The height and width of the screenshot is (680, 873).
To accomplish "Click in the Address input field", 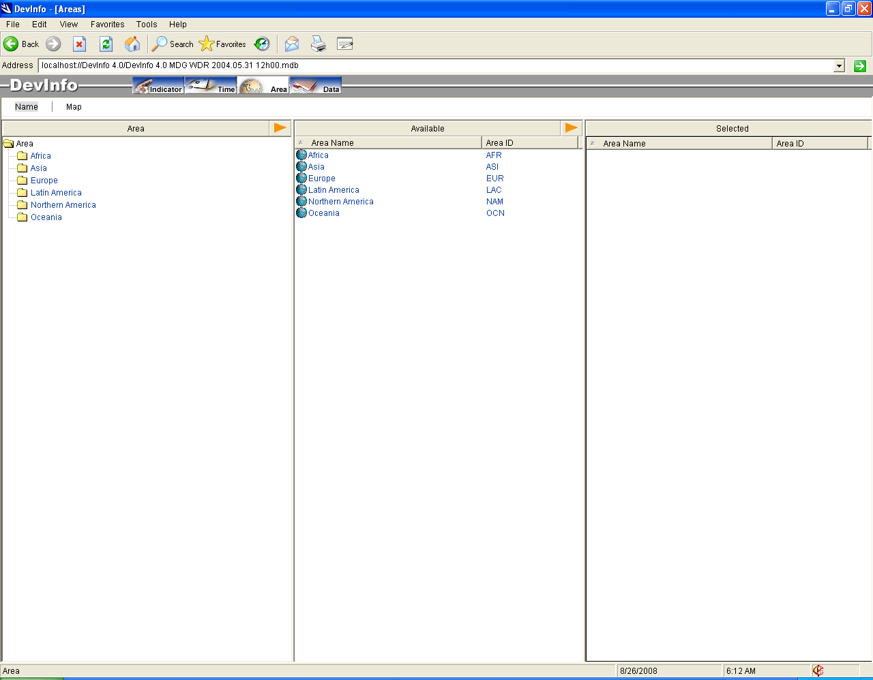I will (436, 66).
